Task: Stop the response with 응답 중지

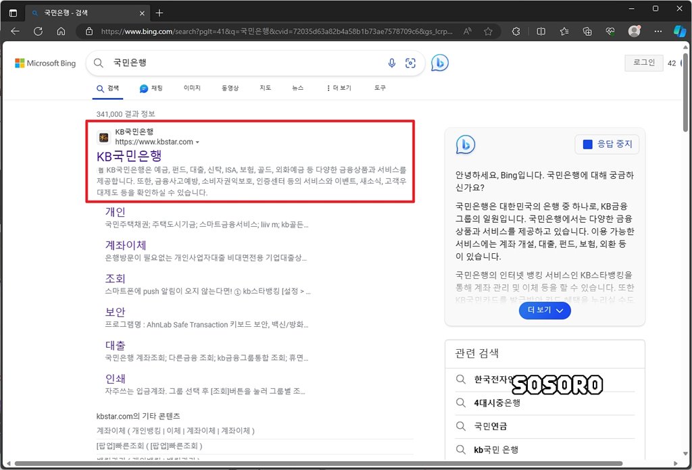Action: coord(608,145)
